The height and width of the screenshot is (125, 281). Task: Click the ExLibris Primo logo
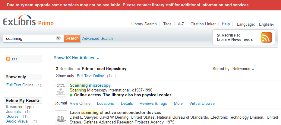29,22
